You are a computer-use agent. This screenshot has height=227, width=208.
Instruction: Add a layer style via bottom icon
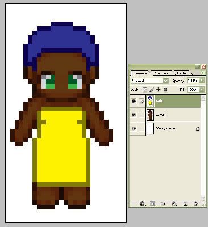click(x=143, y=204)
